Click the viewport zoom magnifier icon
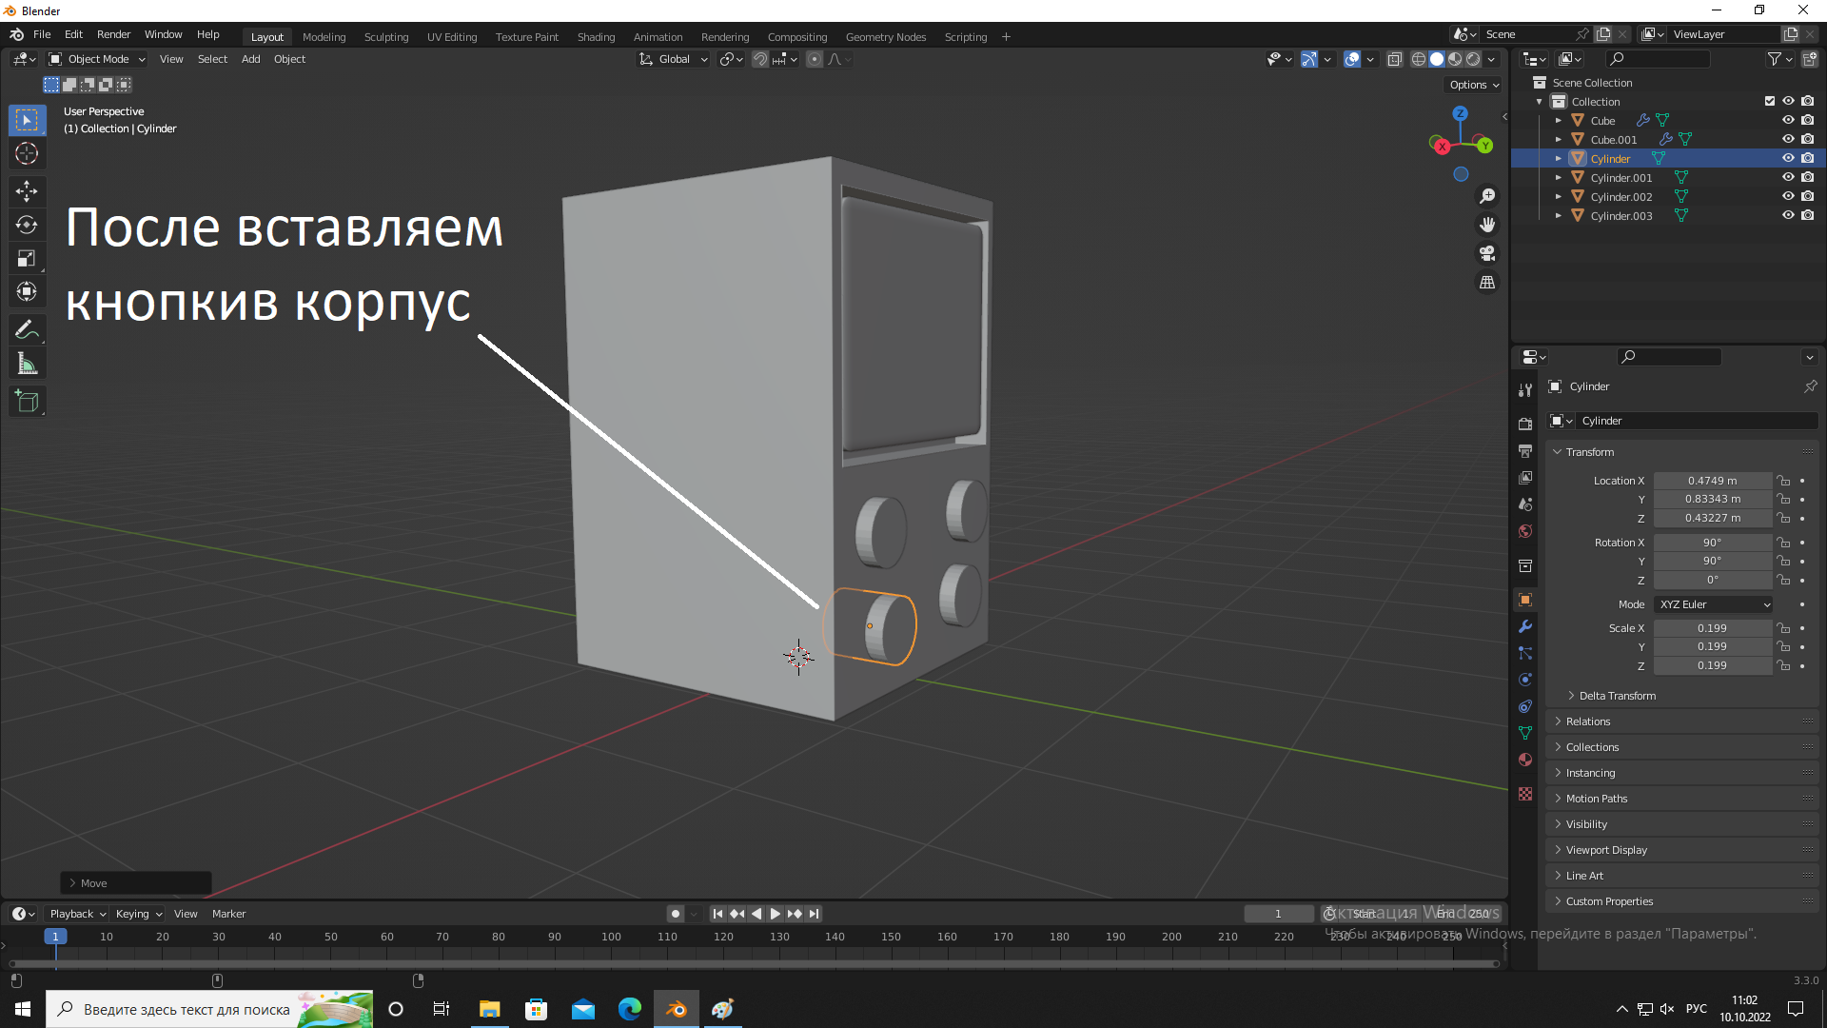This screenshot has width=1827, height=1028. click(1487, 196)
